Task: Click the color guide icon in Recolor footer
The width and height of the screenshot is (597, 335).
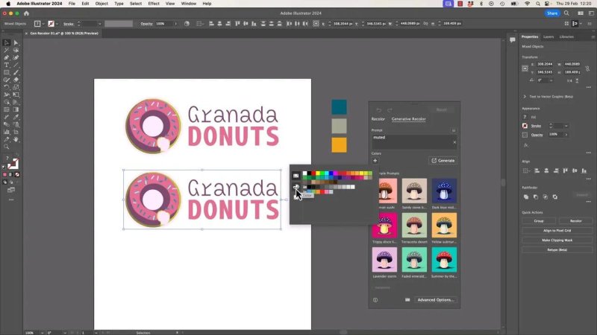Action: (x=407, y=300)
